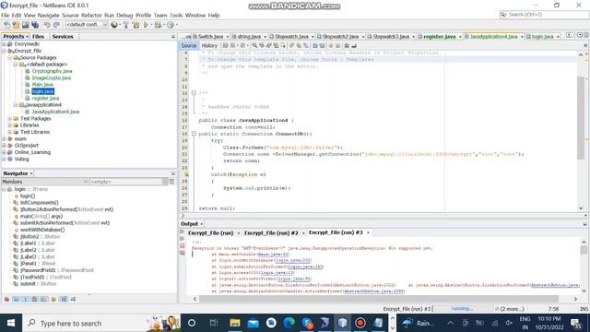
Task: Open Microsoft Edge from taskbar
Action: [x=289, y=323]
